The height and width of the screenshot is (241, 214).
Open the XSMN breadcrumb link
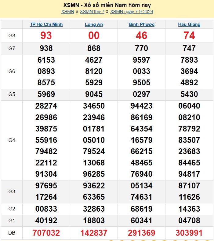(x=67, y=12)
